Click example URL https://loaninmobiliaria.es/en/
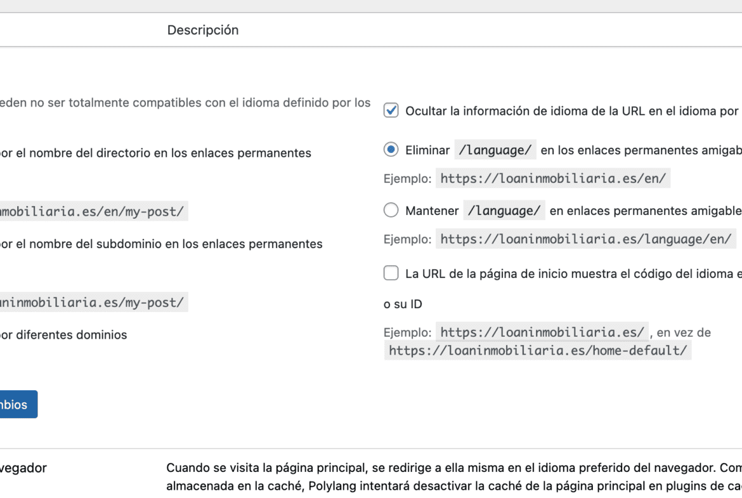 tap(553, 179)
